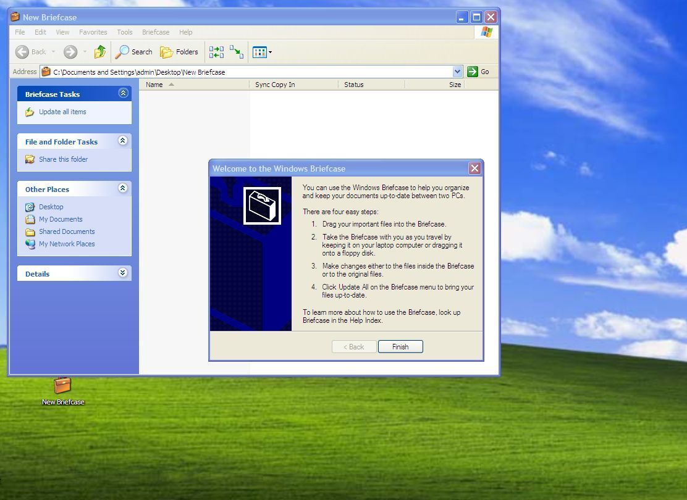The width and height of the screenshot is (687, 500).
Task: Click the disabled Back button in the wizard
Action: 353,346
